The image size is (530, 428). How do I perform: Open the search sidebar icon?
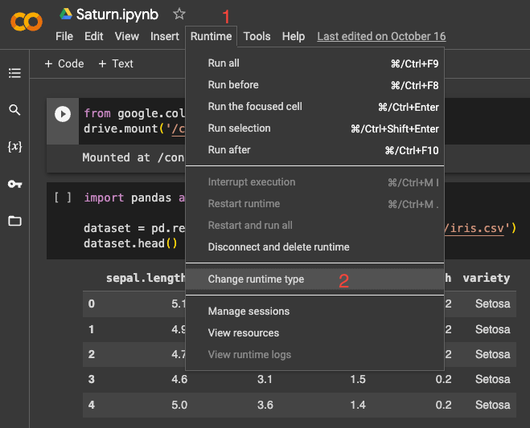click(x=14, y=110)
